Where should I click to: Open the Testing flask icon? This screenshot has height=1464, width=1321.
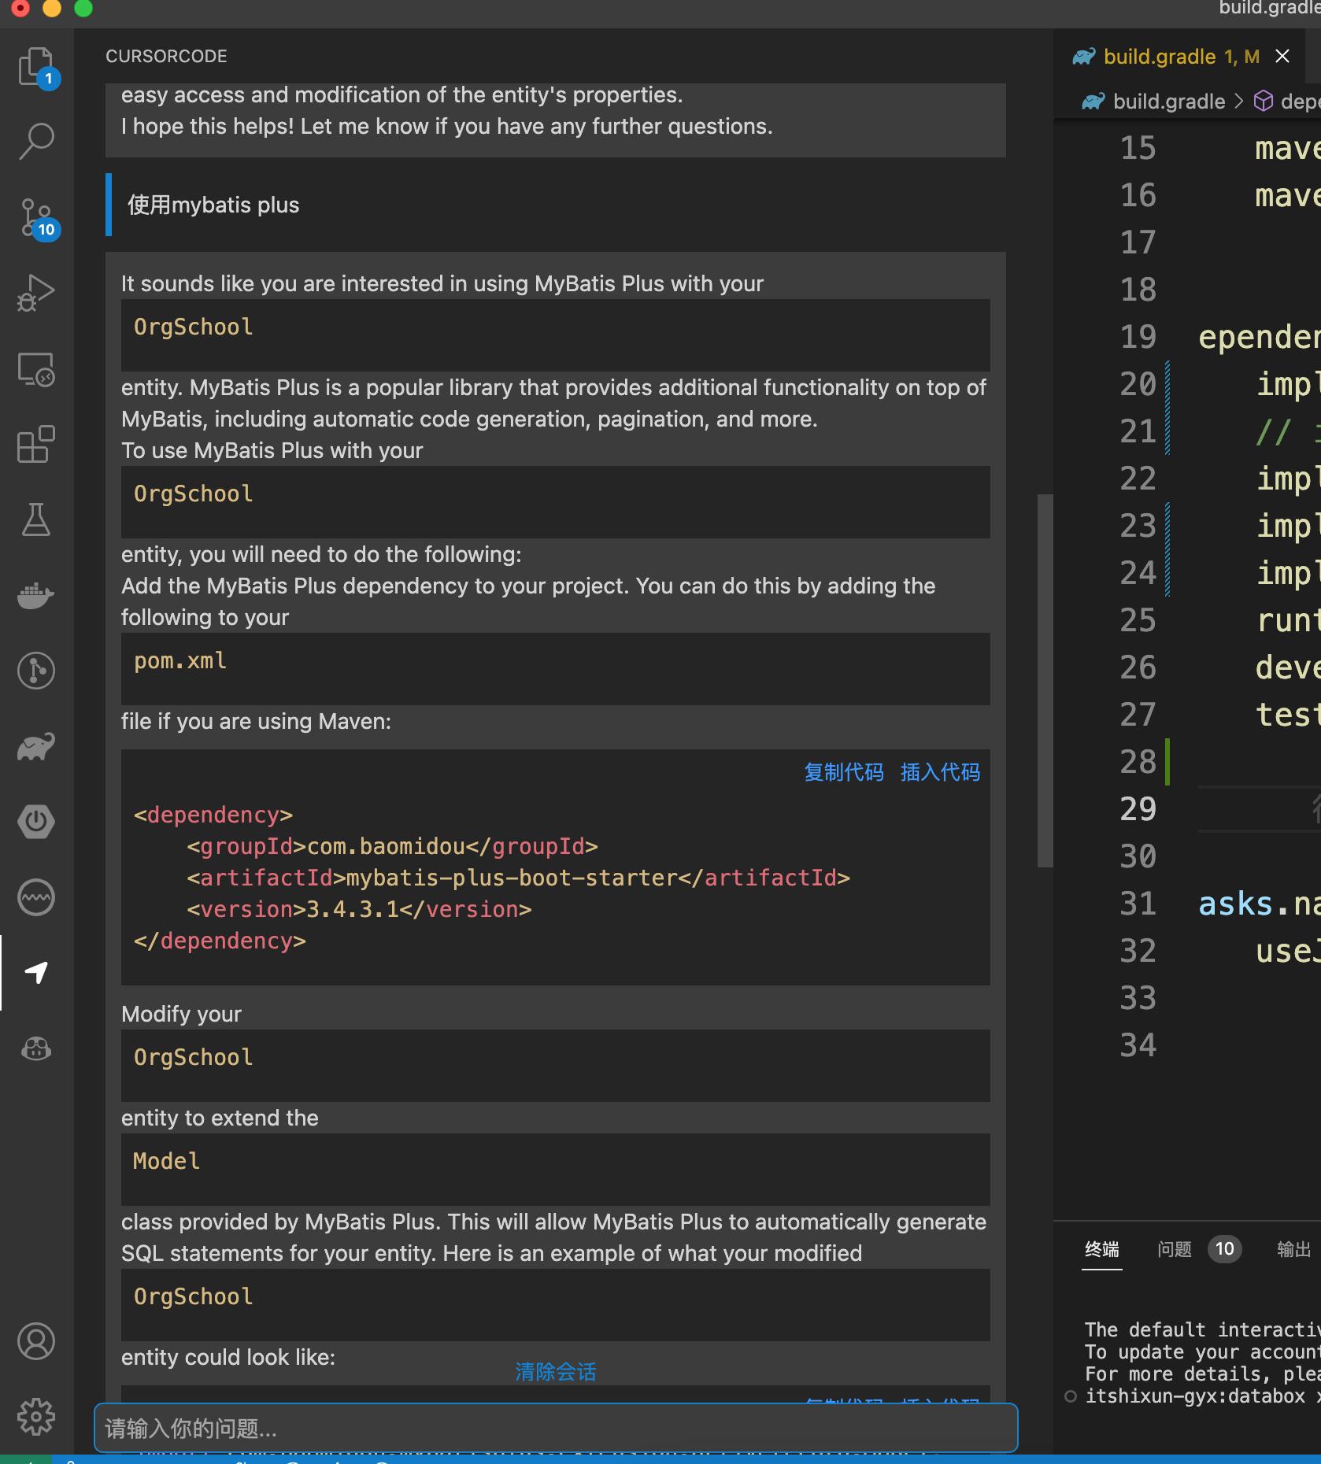pyautogui.click(x=35, y=519)
